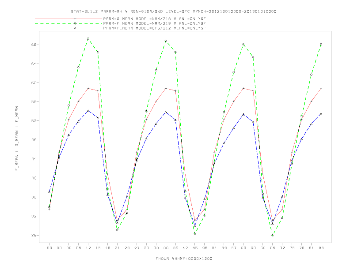Click x-axis forecast hour label 36
The image size is (350, 270).
coord(166,248)
